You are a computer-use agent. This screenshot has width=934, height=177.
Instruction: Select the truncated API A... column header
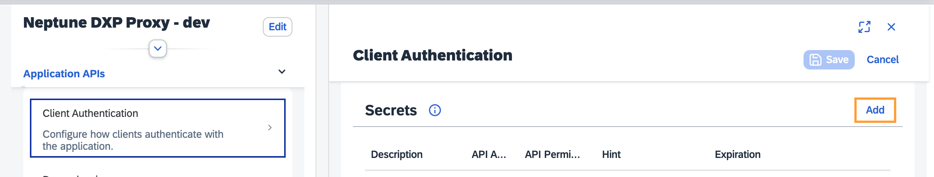coord(489,155)
